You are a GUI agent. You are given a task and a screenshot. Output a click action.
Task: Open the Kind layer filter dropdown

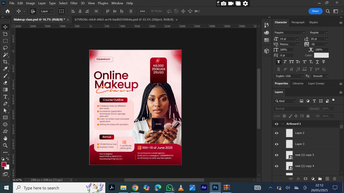coord(285,101)
